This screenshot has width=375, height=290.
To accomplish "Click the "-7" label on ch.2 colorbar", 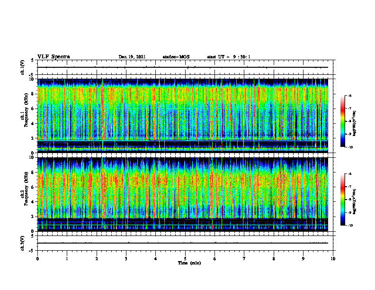I will 349,187.
